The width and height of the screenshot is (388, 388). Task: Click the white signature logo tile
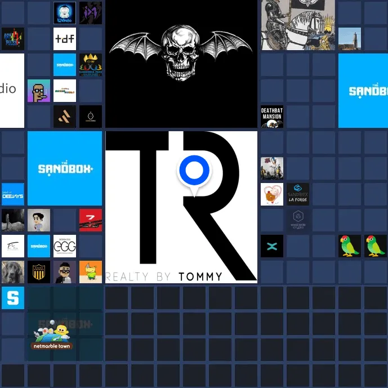click(13, 246)
